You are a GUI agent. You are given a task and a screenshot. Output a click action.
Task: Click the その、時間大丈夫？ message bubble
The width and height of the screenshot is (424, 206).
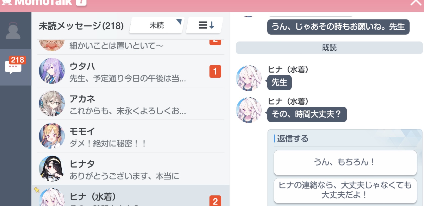coord(307,114)
